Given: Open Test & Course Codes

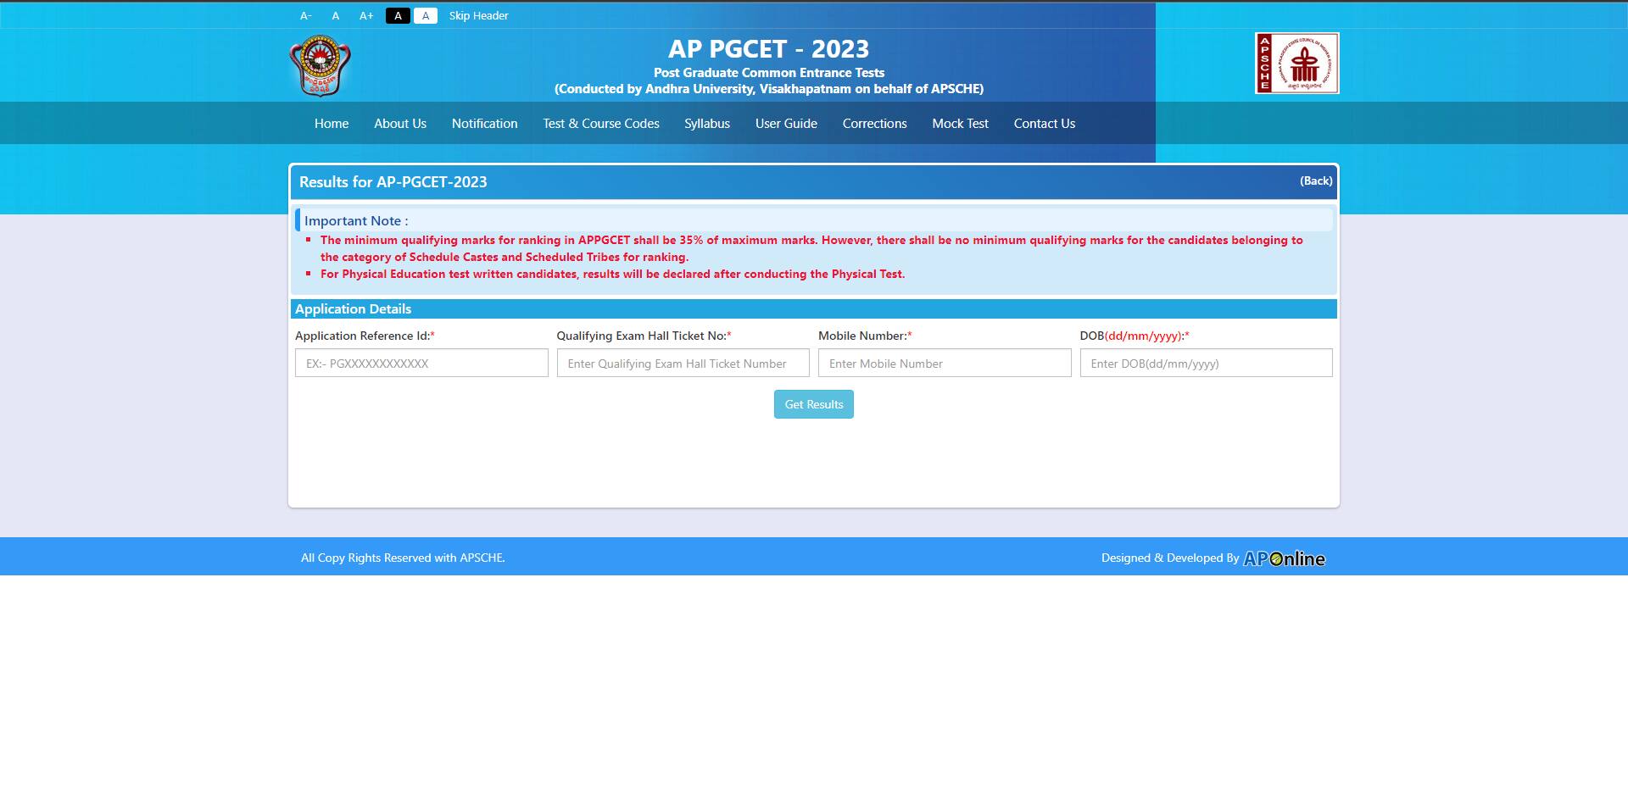Looking at the screenshot, I should (x=601, y=123).
